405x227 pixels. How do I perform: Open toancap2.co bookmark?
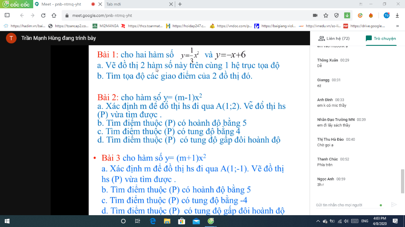click(x=68, y=26)
